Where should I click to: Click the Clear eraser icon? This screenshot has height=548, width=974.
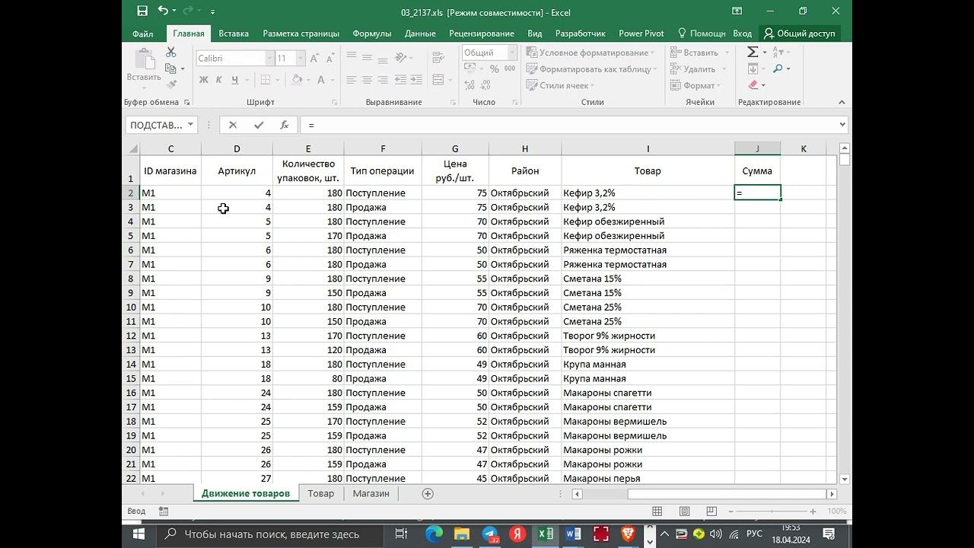(753, 85)
